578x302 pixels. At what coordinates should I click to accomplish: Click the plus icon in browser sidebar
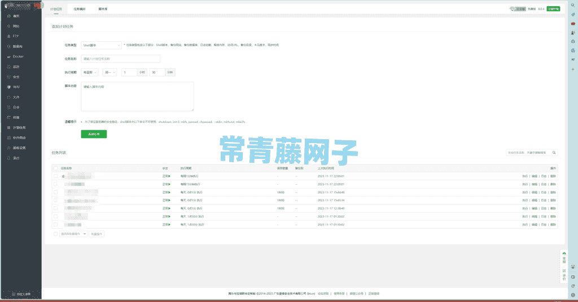(573, 69)
